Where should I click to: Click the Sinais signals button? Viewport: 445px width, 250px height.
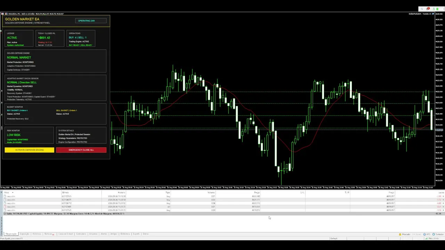[x=416, y=234]
